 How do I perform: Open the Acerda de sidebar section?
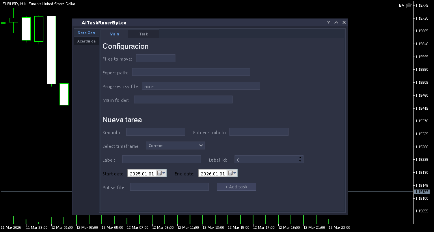point(86,41)
